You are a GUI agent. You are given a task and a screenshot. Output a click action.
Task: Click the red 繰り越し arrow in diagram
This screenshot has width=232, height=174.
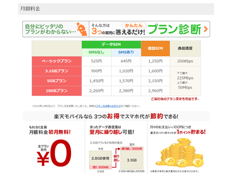(116, 158)
